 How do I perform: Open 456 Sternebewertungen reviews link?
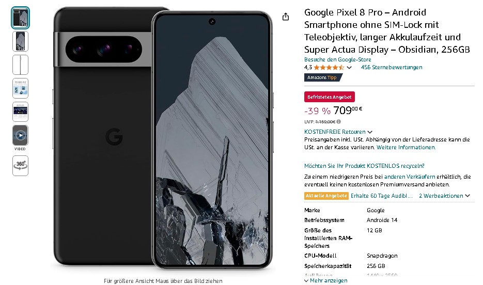392,67
